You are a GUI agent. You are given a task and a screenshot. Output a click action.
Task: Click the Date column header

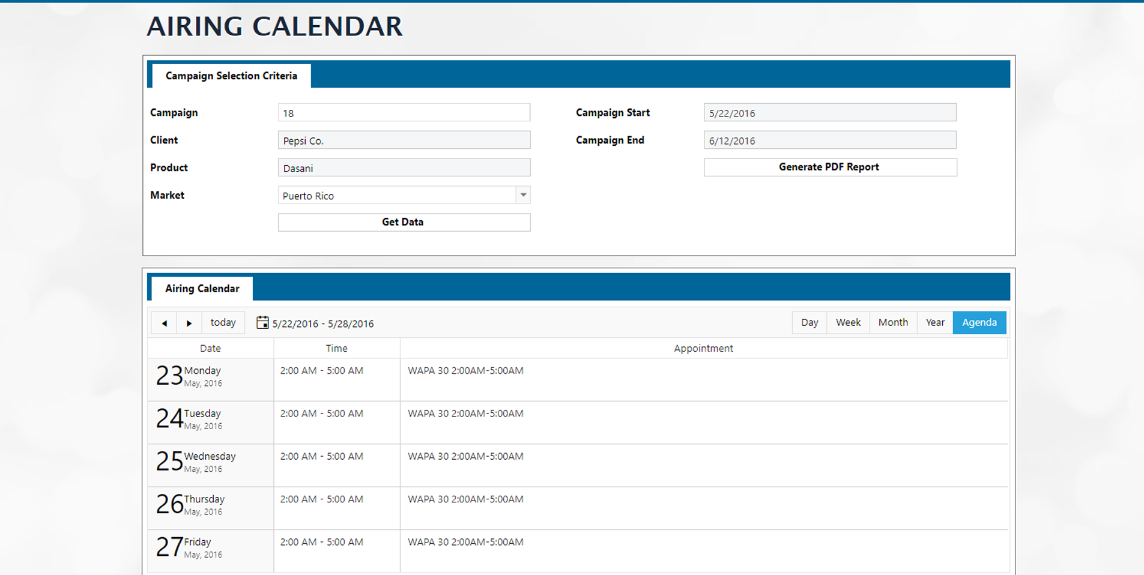point(210,348)
